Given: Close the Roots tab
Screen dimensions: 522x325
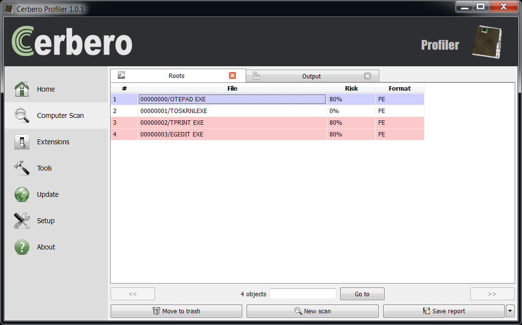Looking at the screenshot, I should tap(232, 76).
